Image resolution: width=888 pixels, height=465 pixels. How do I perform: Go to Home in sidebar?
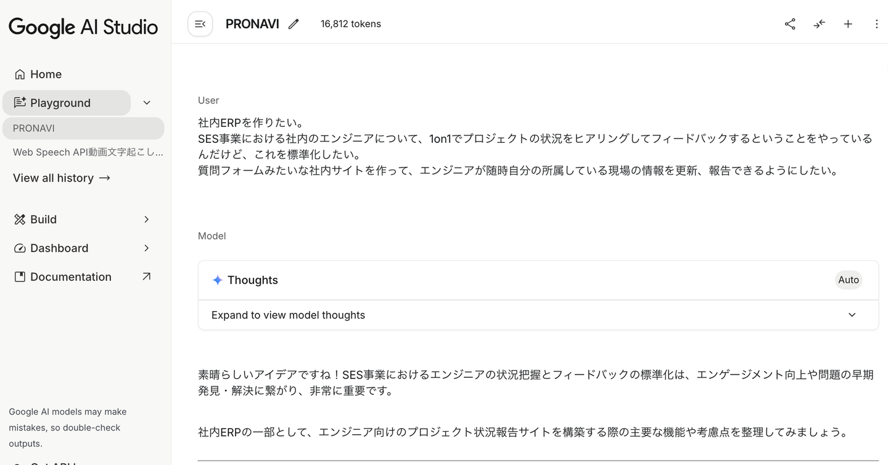click(46, 75)
